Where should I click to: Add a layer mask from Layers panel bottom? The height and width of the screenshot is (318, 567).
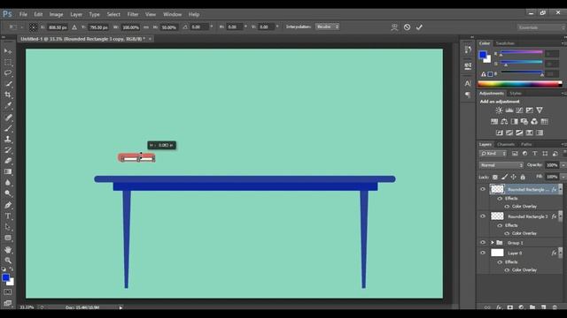point(510,307)
